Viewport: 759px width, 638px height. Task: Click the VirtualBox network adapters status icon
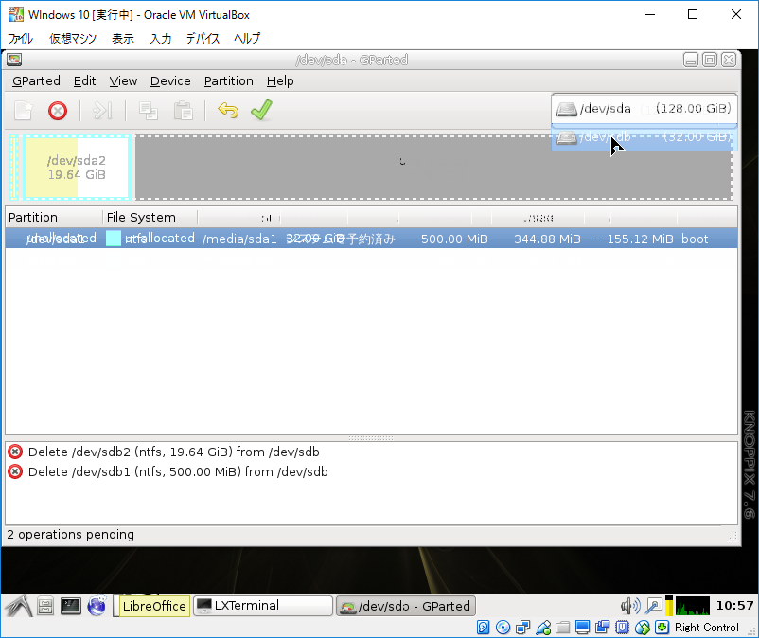[x=523, y=628]
